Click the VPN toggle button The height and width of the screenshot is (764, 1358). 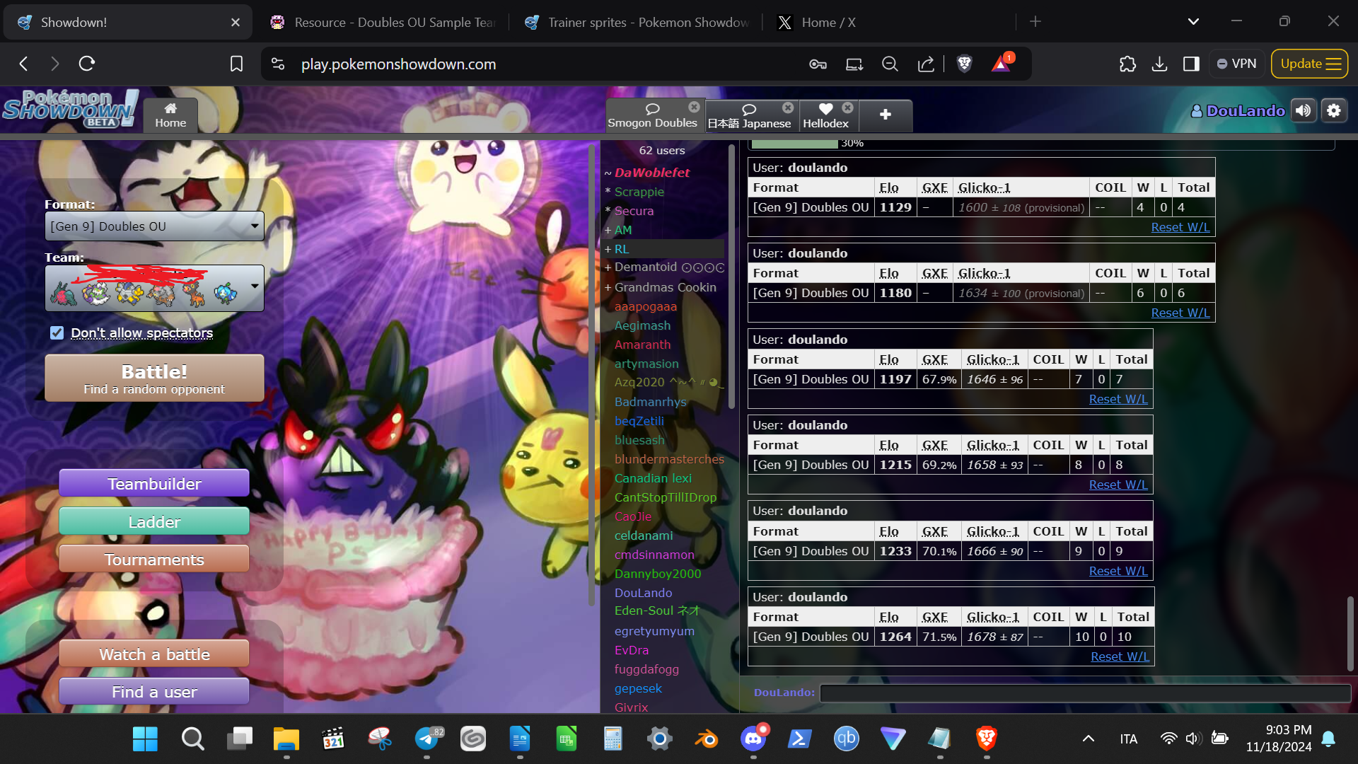[1236, 64]
